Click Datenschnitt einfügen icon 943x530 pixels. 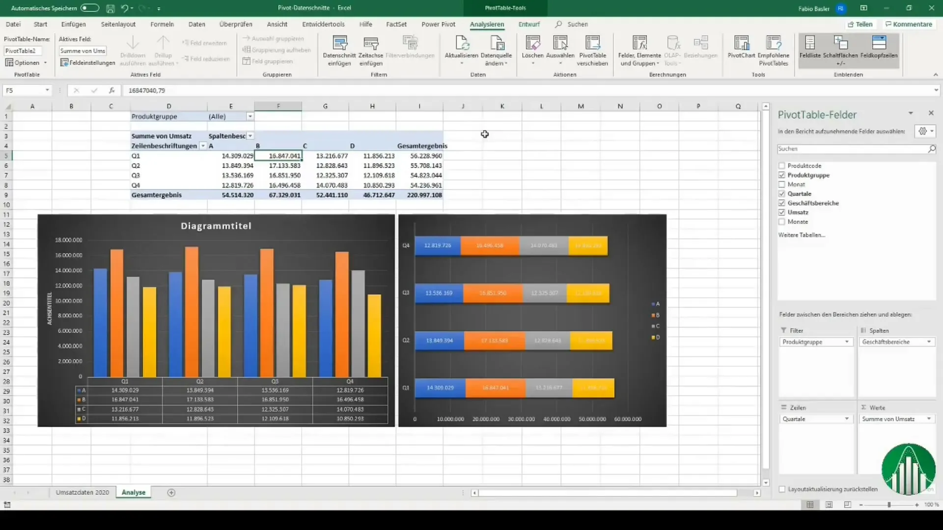(x=339, y=44)
